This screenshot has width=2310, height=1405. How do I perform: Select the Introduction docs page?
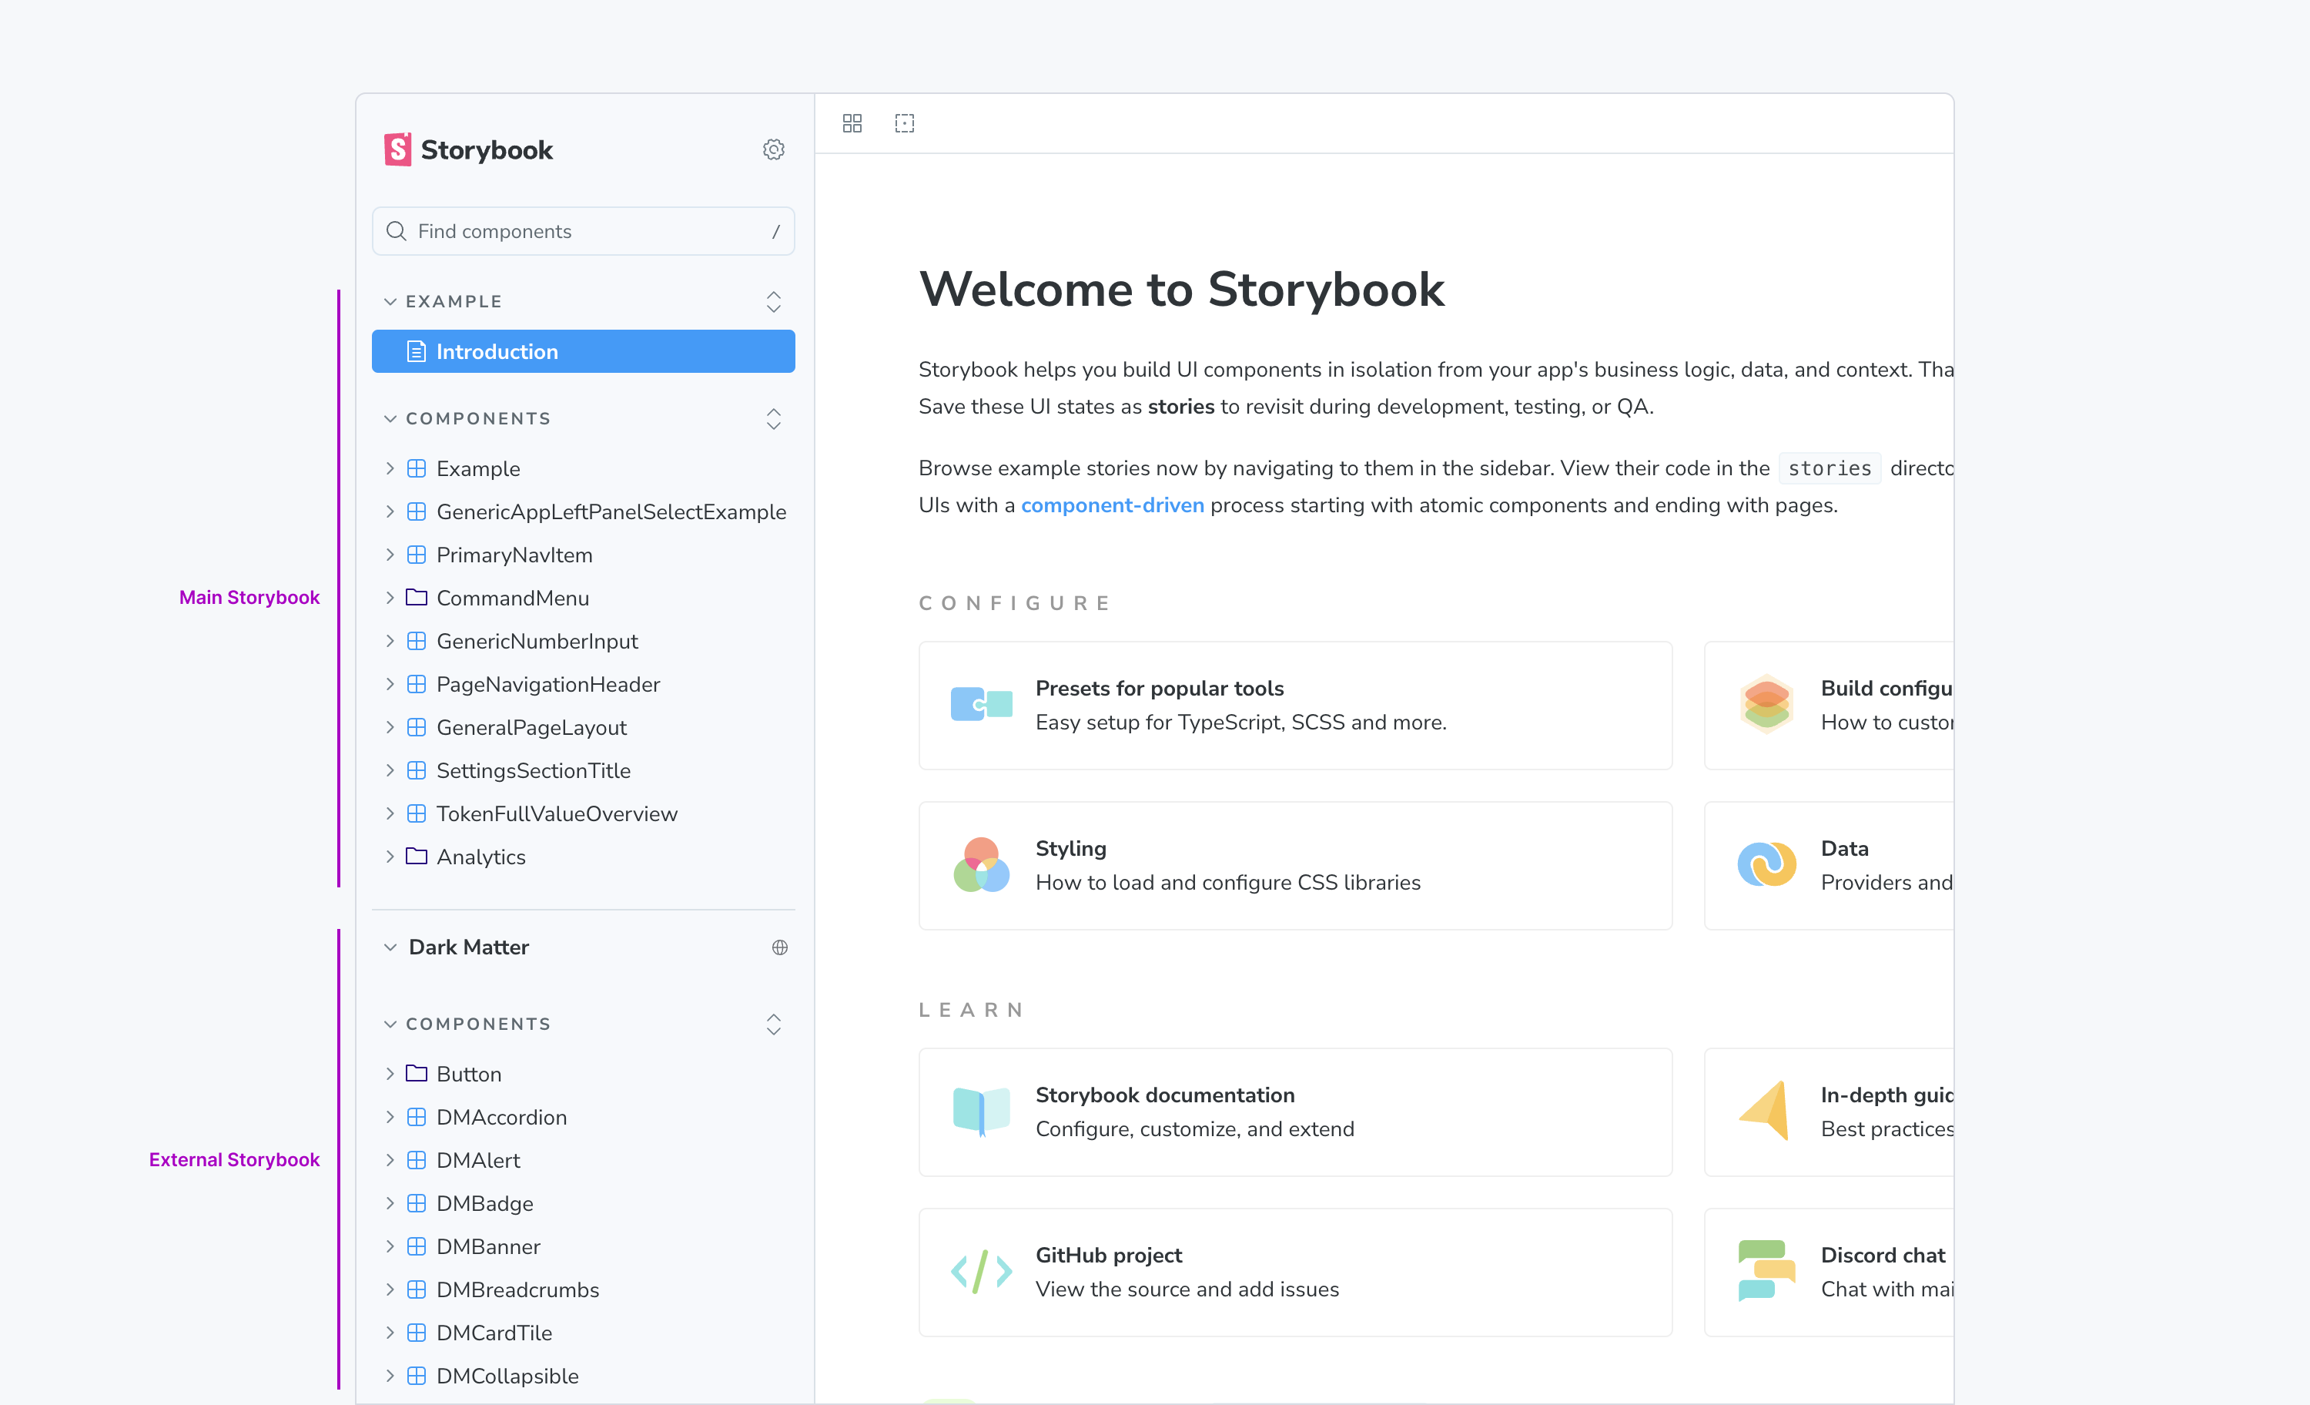click(x=583, y=350)
